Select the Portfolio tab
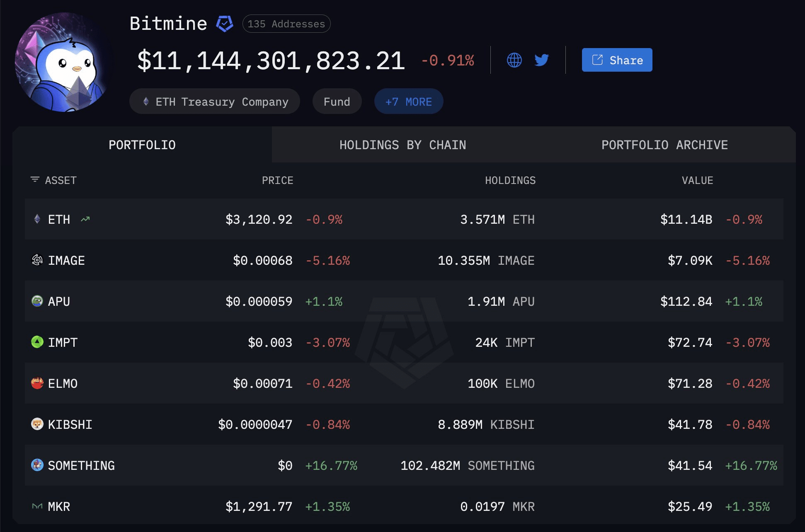 tap(142, 145)
